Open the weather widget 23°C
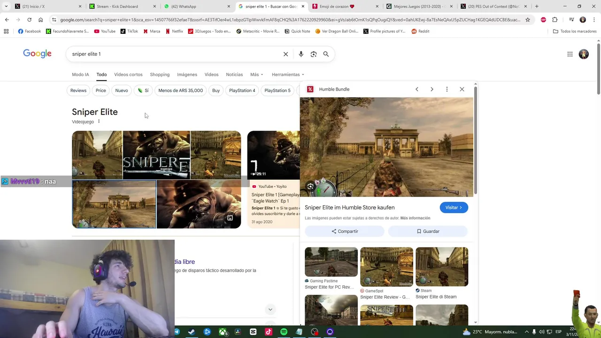Image resolution: width=601 pixels, height=338 pixels. [x=491, y=332]
